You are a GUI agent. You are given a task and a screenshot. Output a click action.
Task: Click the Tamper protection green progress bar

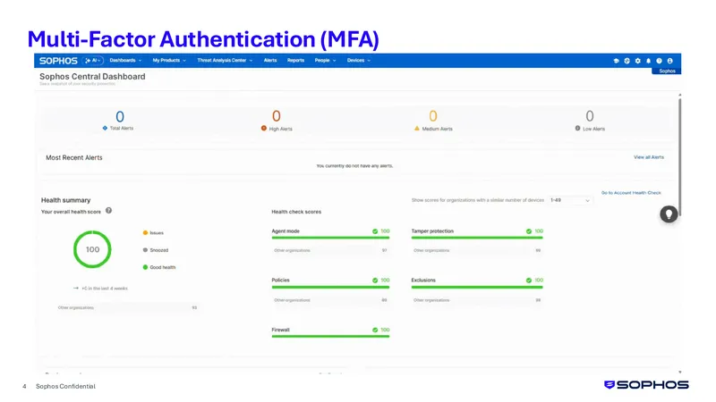click(477, 238)
